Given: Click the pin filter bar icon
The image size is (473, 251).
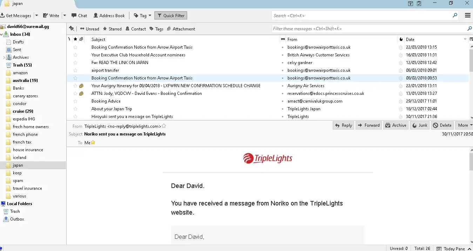Looking at the screenshot, I should [x=72, y=29].
